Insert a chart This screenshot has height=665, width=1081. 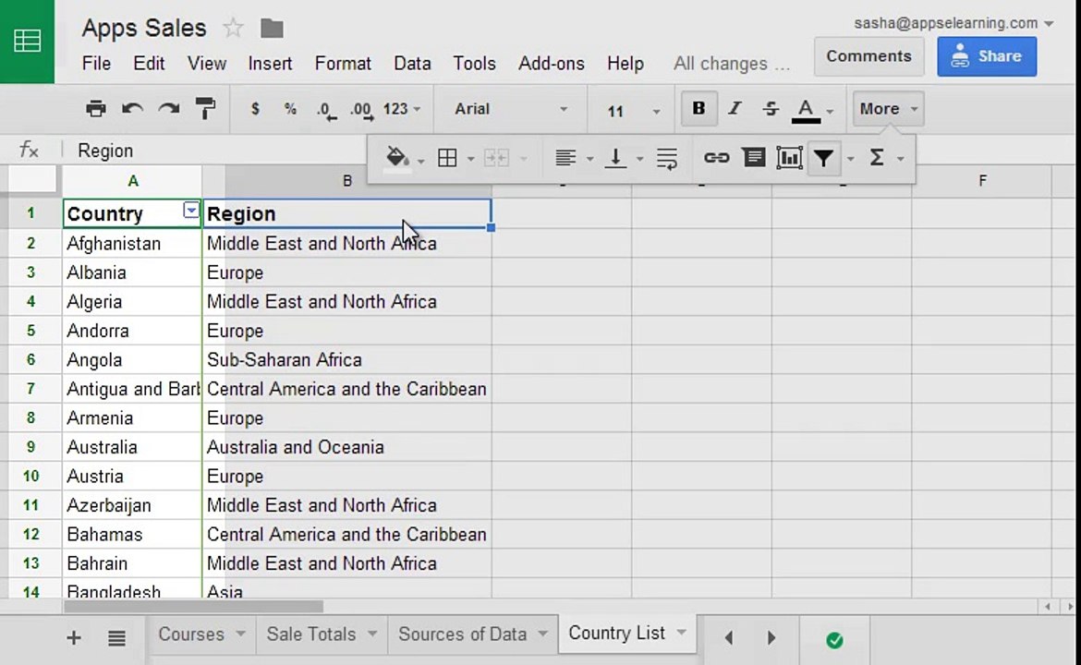pyautogui.click(x=789, y=158)
